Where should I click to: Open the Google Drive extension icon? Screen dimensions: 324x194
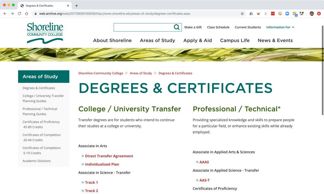[251, 14]
